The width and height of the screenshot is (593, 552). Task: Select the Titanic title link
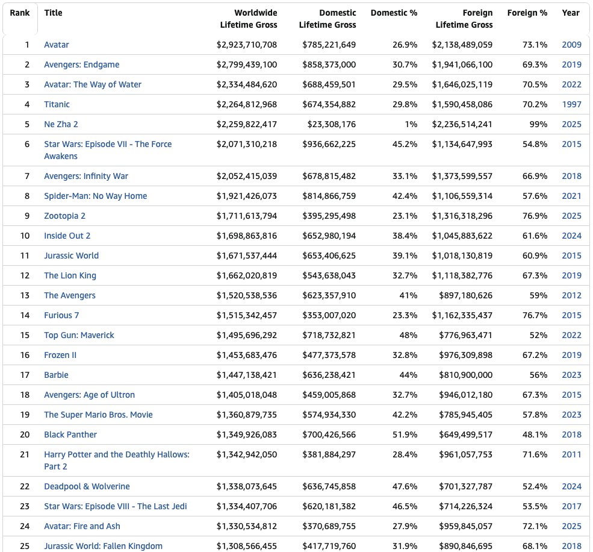(x=57, y=104)
